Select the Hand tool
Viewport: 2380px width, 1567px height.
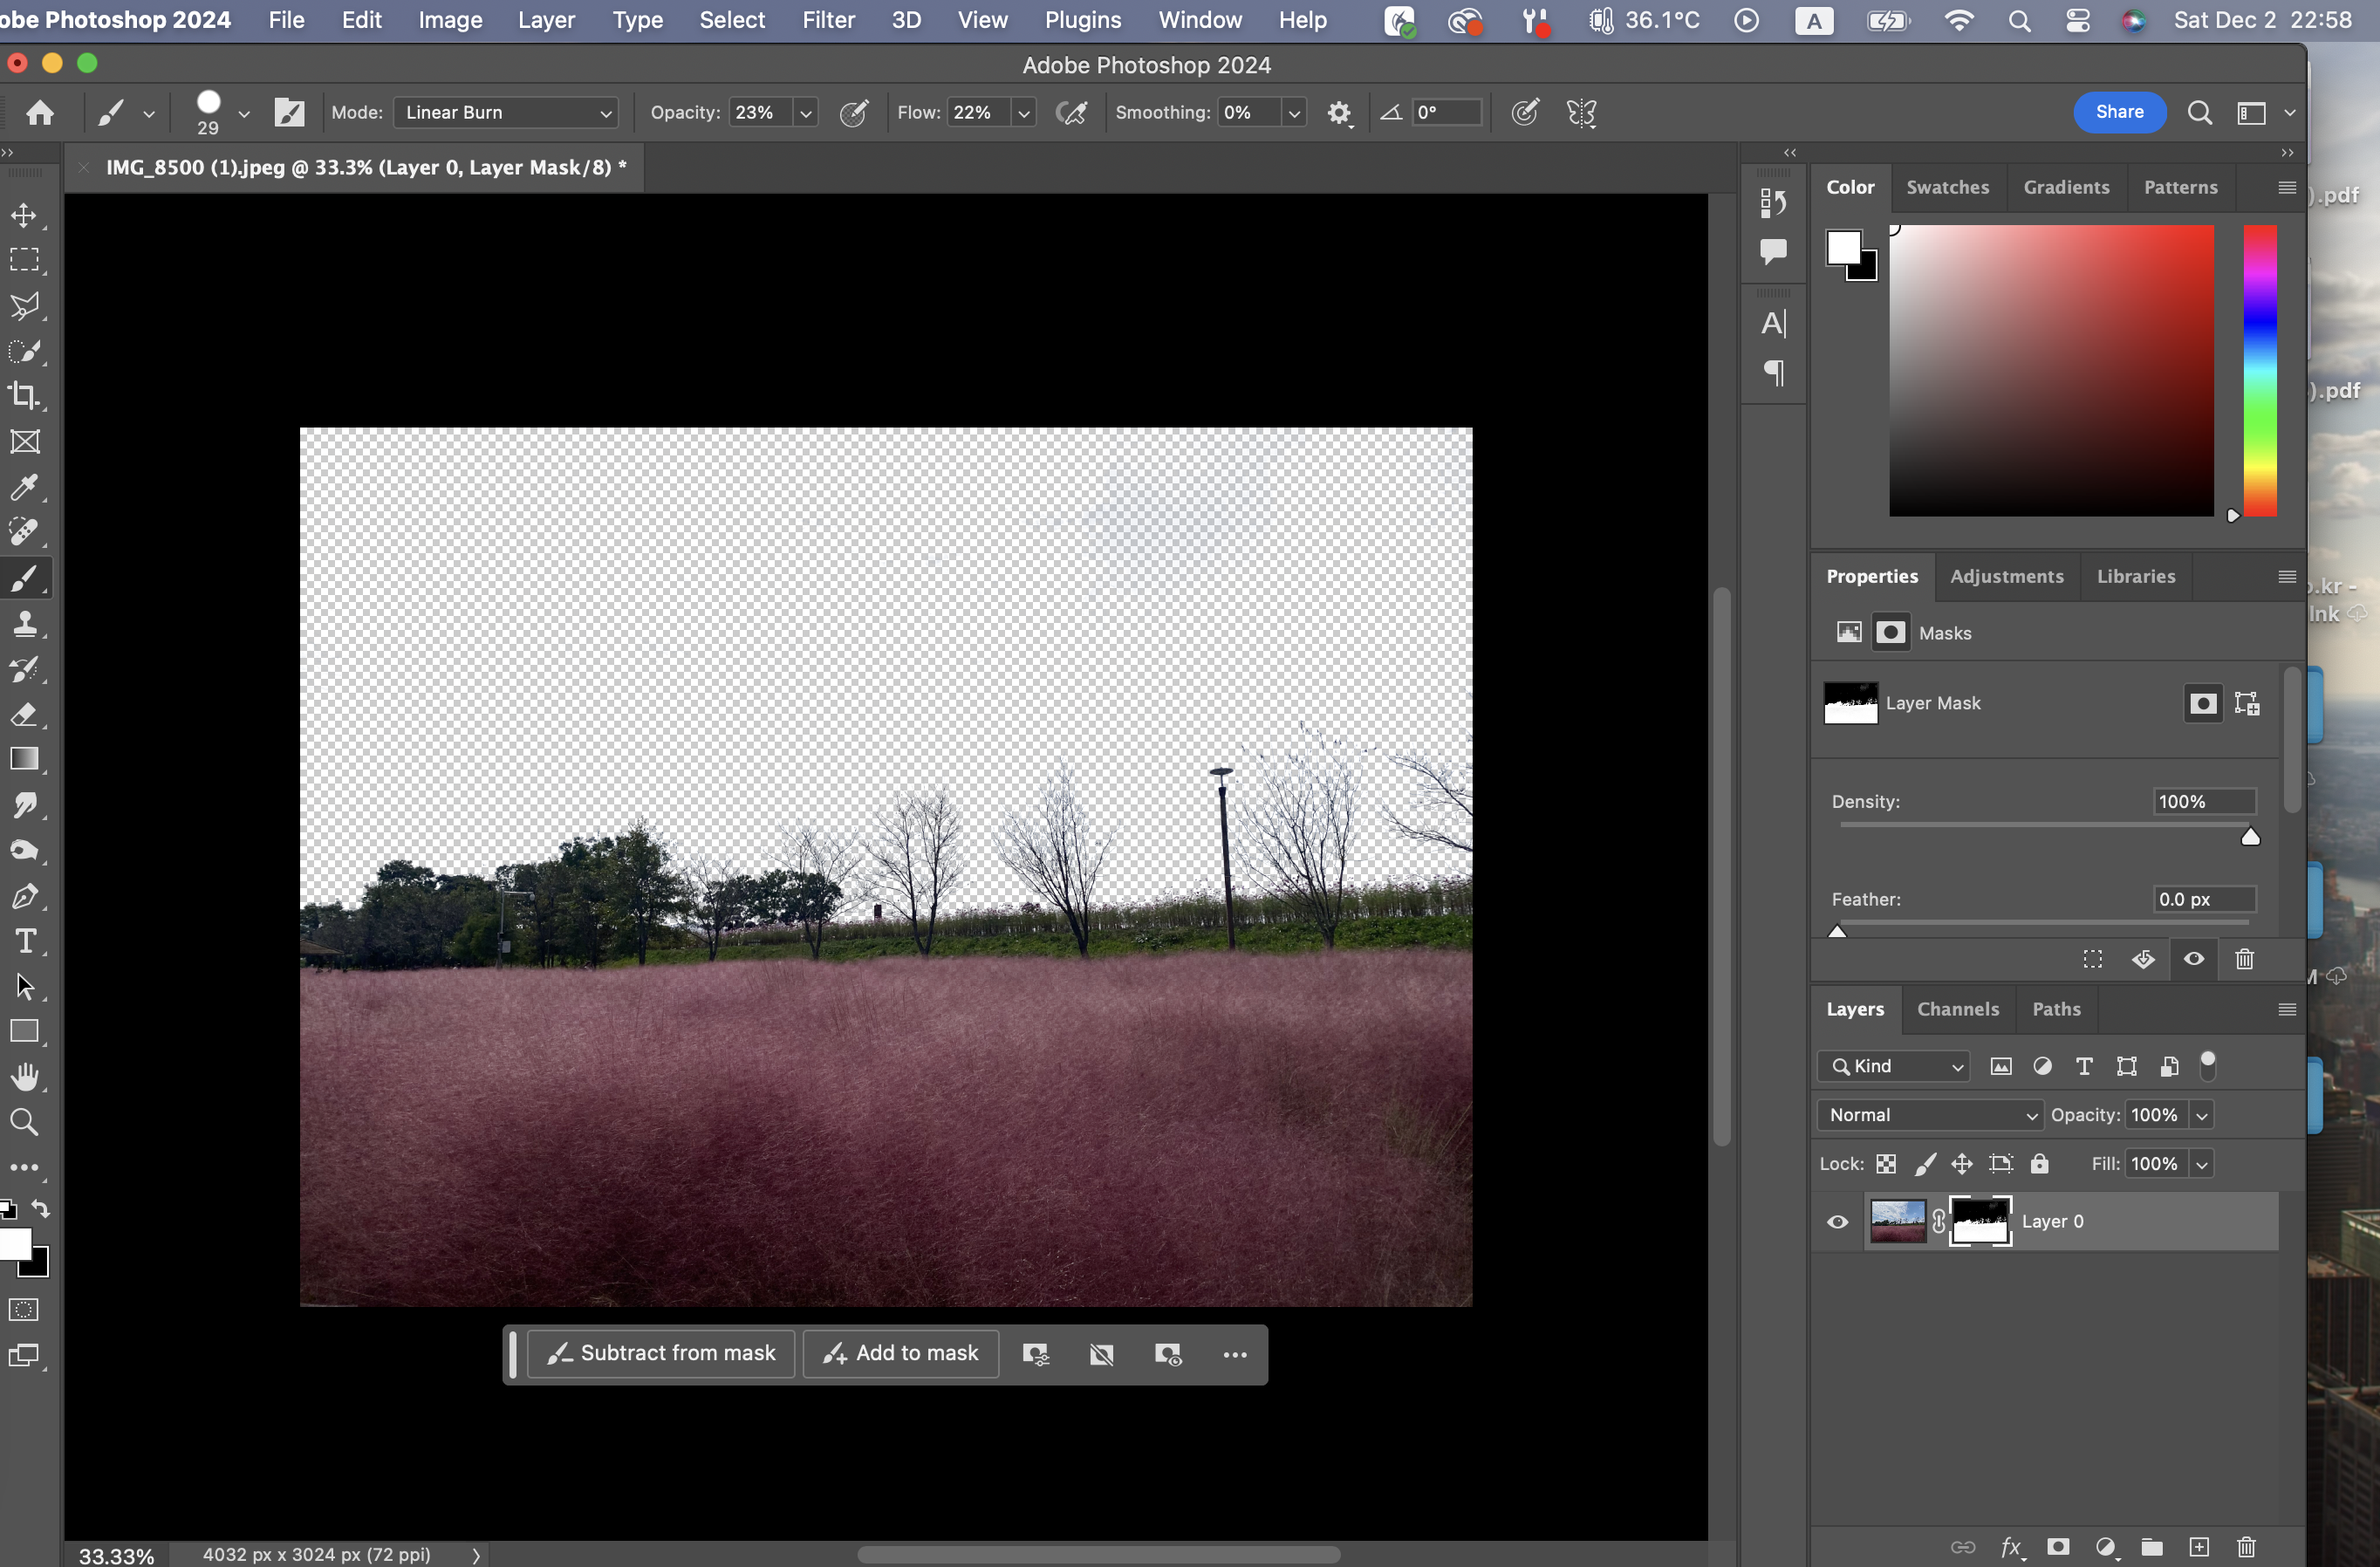coord(24,1077)
